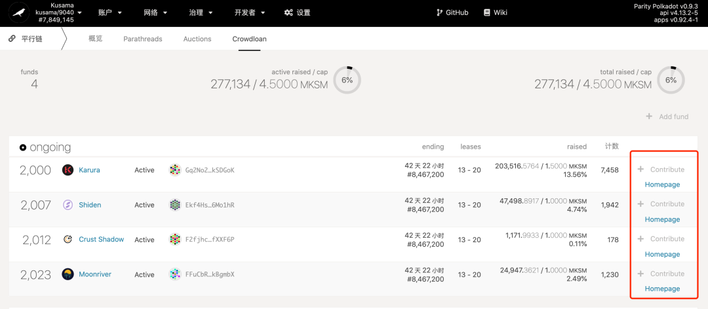Click the Crust Shadow logo icon

68,240
